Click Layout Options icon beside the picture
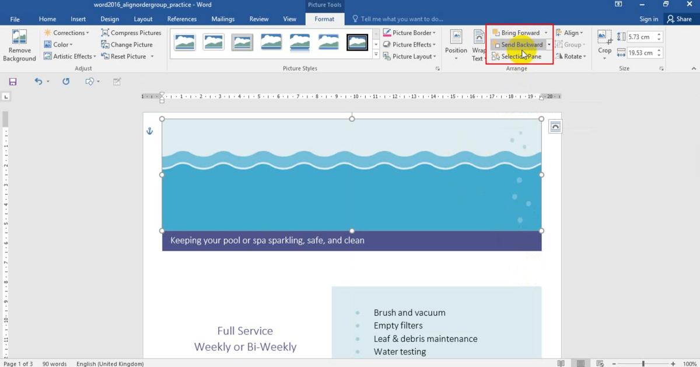The height and width of the screenshot is (367, 700). [555, 127]
